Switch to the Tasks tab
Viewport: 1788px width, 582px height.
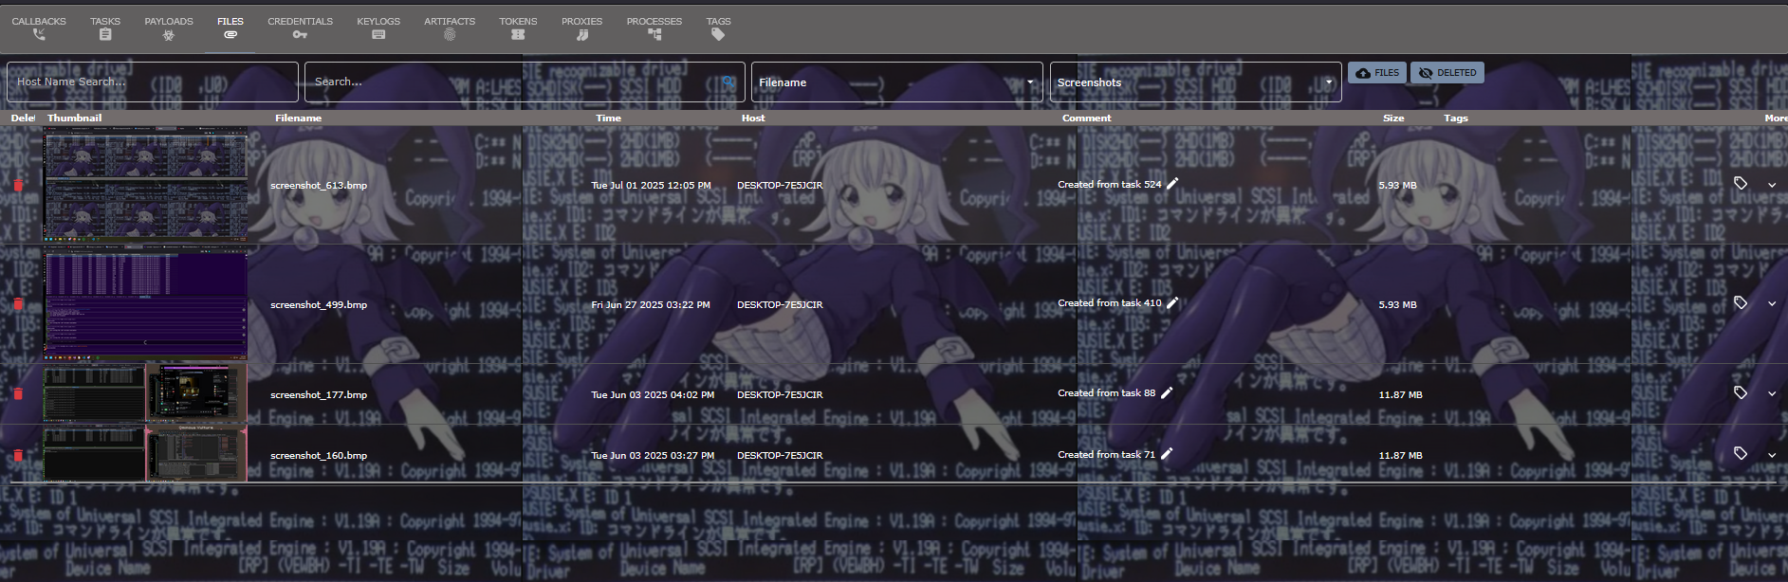105,27
